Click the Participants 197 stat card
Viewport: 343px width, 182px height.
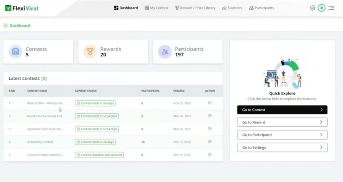click(x=188, y=52)
